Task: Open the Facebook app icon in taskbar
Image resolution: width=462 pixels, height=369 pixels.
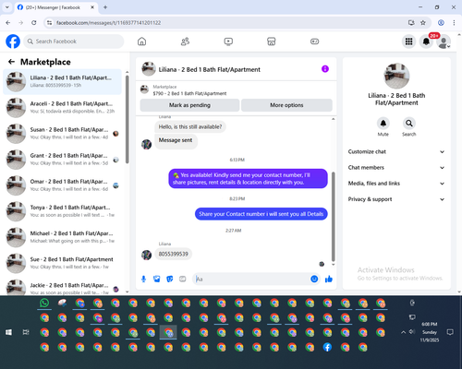Action: [327, 347]
